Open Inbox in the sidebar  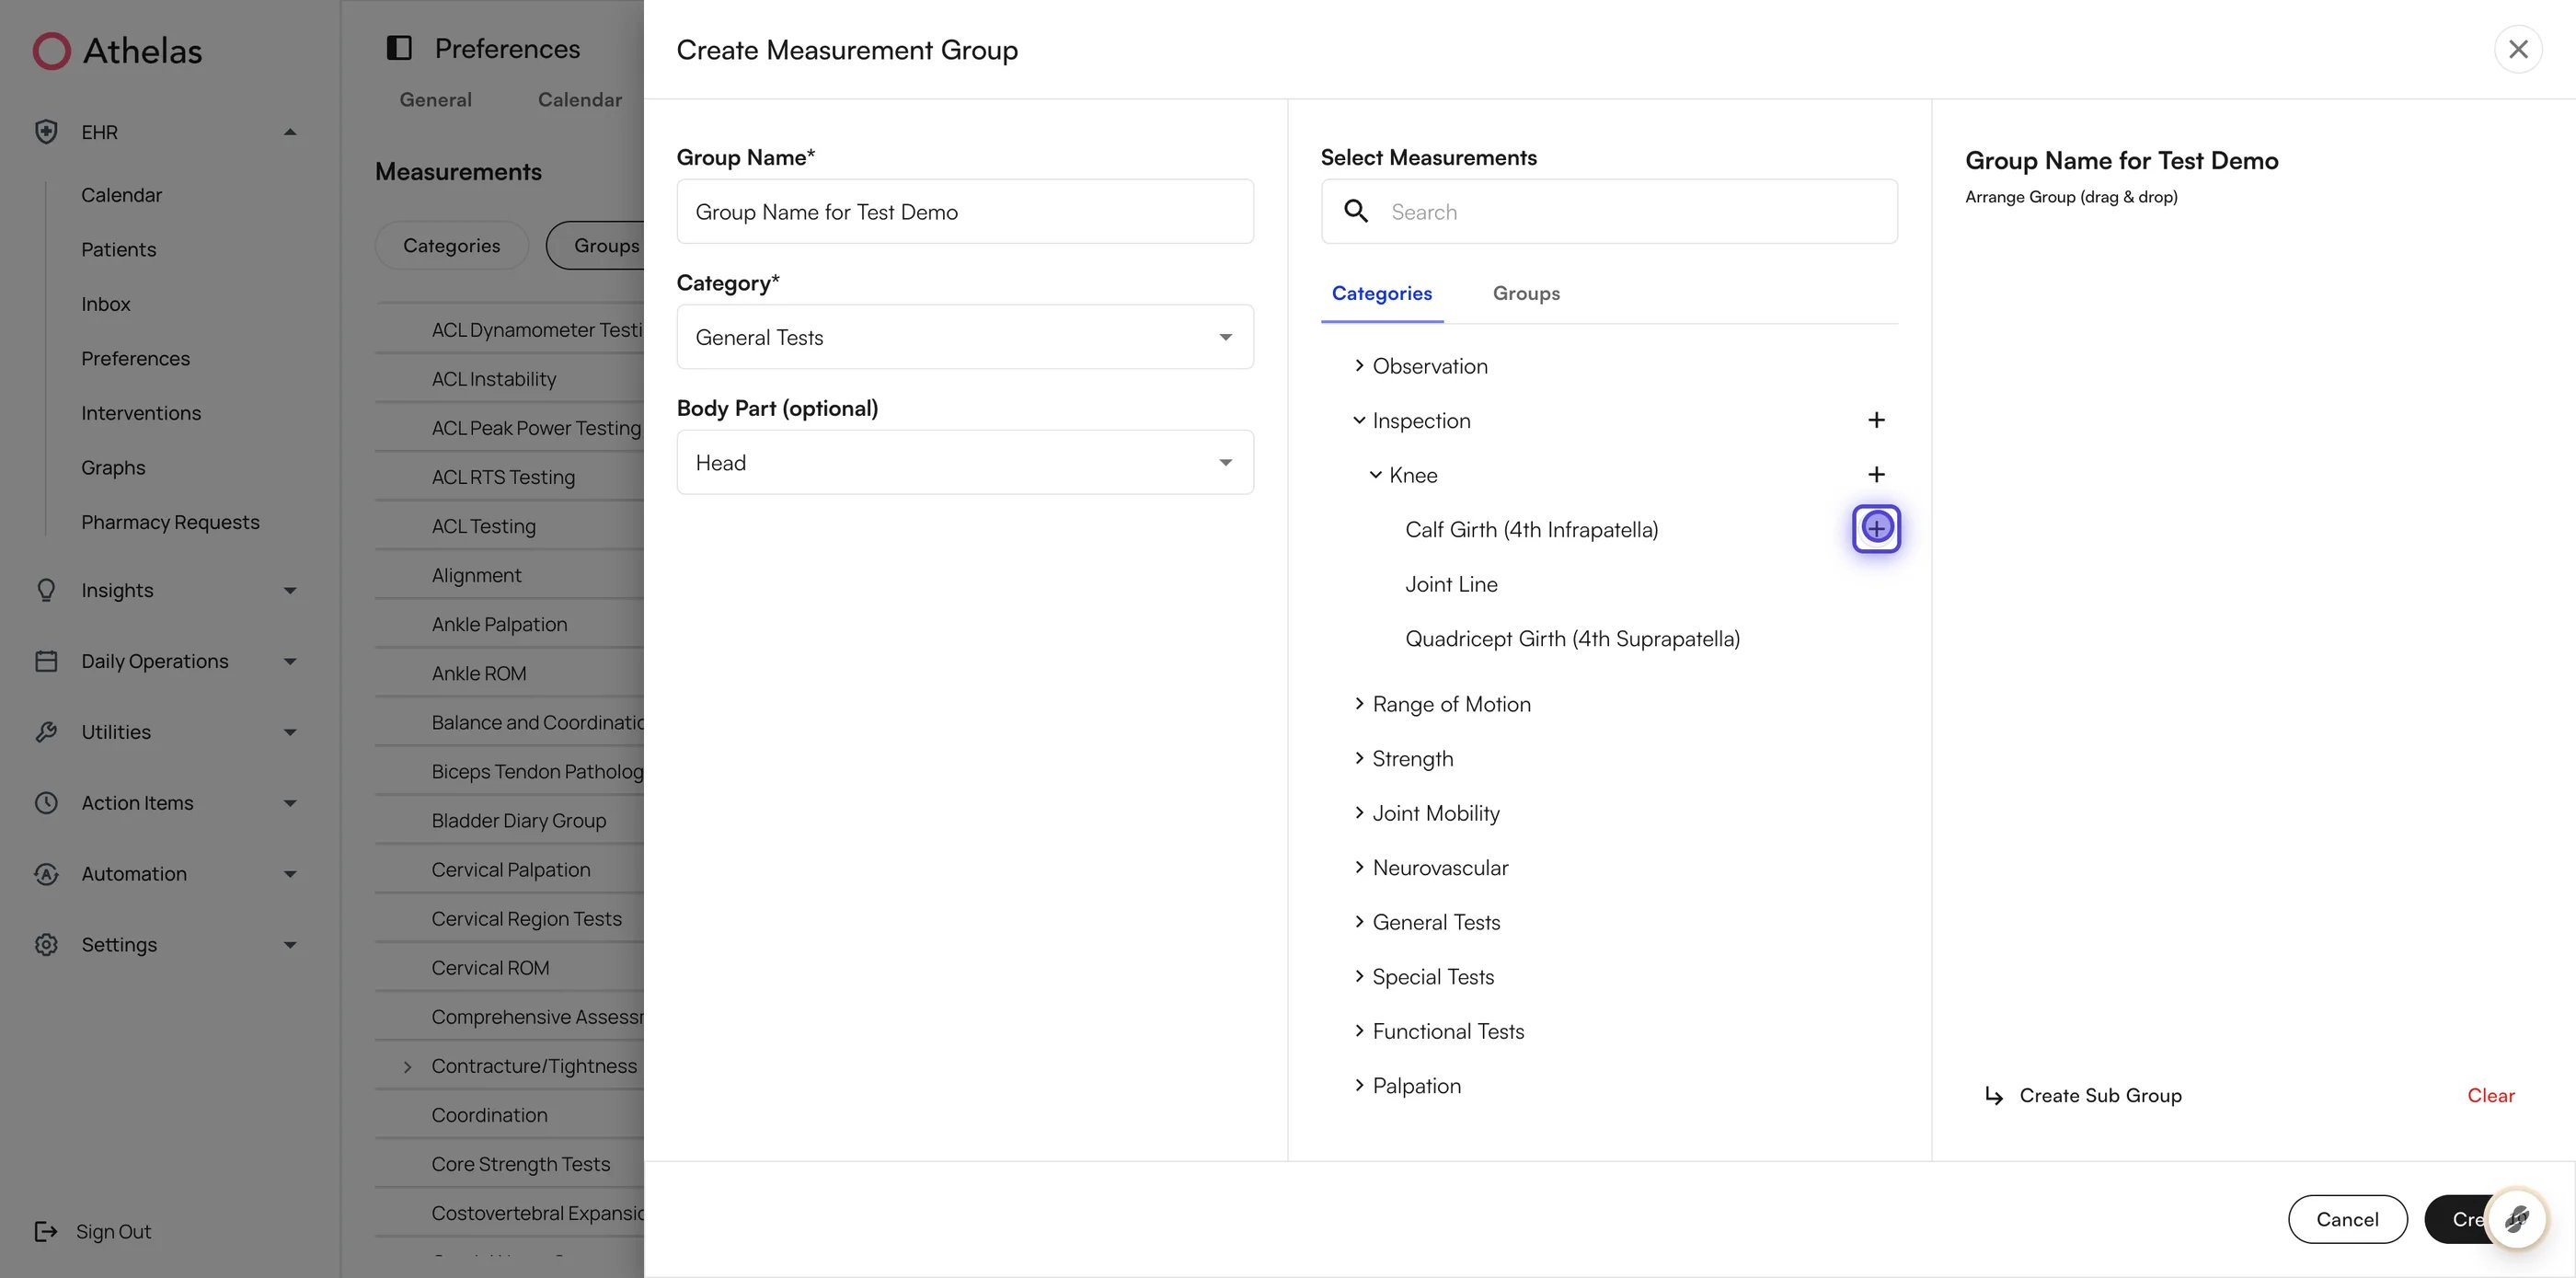click(105, 304)
